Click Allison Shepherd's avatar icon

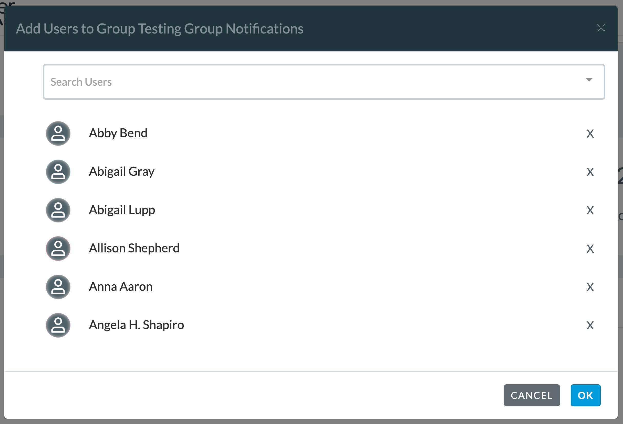click(x=58, y=248)
